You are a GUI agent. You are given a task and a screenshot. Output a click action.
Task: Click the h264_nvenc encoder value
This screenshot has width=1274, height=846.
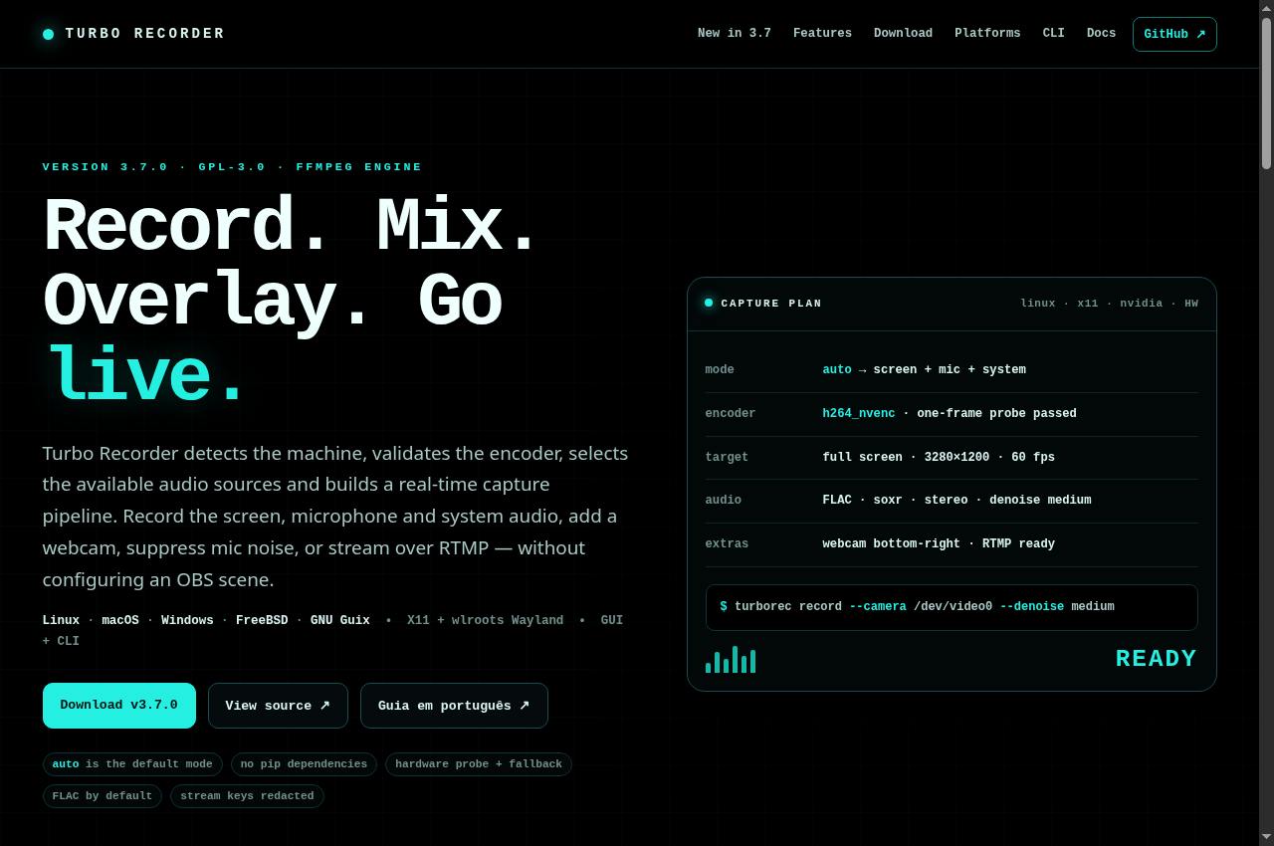[x=859, y=414]
